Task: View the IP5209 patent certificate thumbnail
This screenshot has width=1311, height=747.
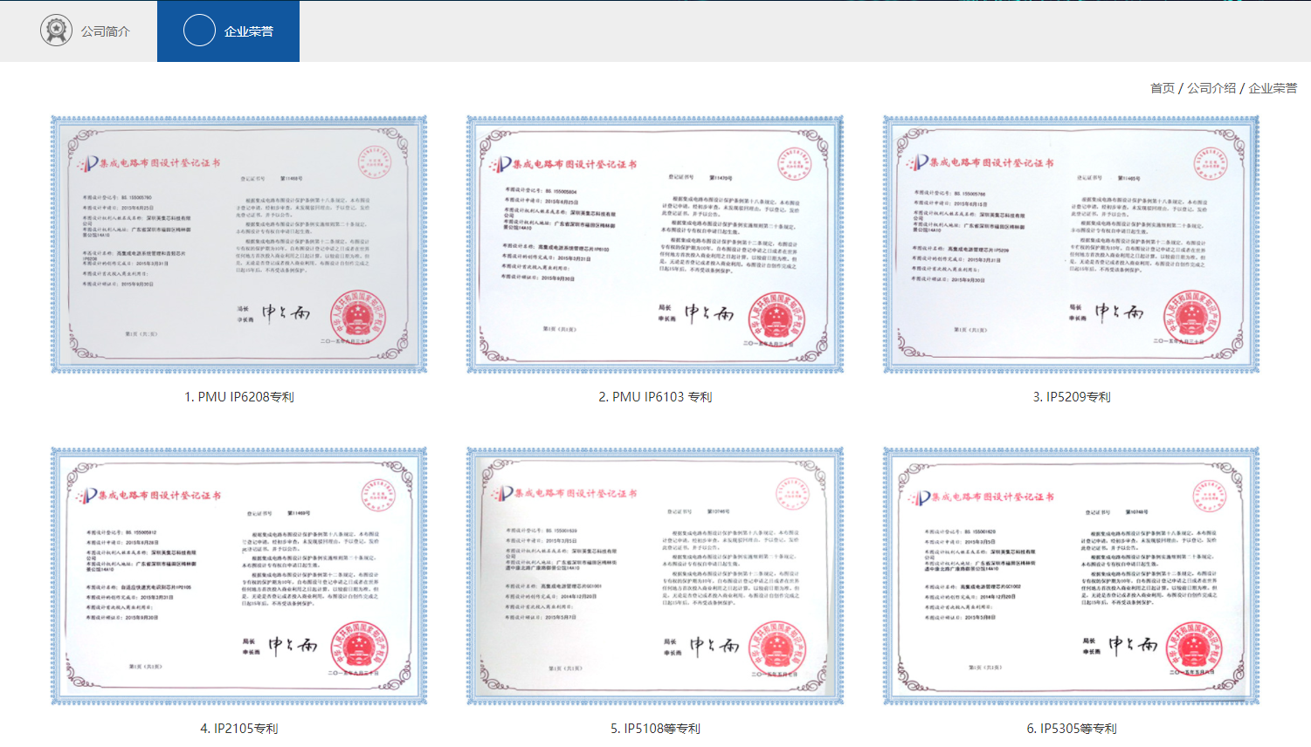Action: coord(1071,244)
